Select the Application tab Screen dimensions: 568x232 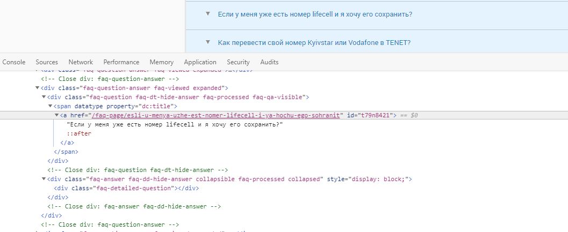(x=200, y=62)
